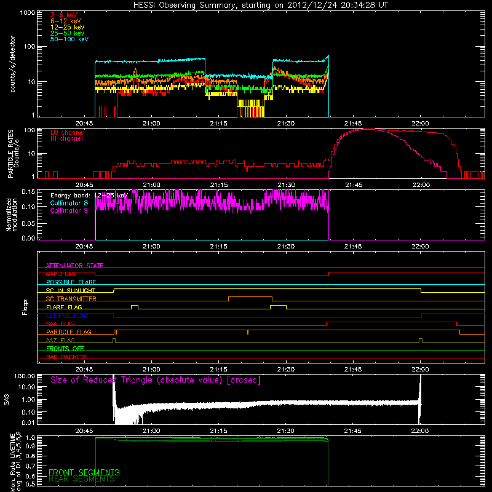
Task: Select the Collimator 9 legend entry
Action: pyautogui.click(x=69, y=210)
